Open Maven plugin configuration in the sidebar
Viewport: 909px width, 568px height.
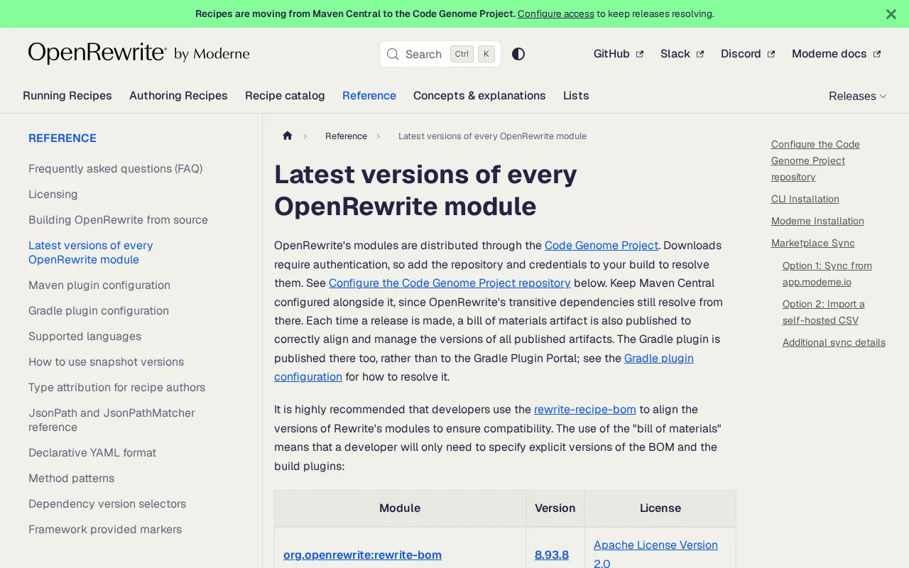(99, 285)
